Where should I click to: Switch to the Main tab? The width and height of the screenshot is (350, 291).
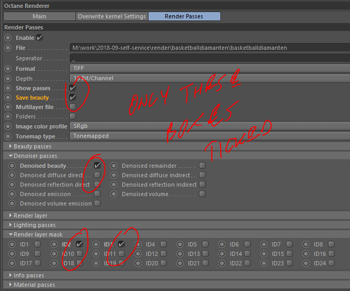click(x=39, y=16)
